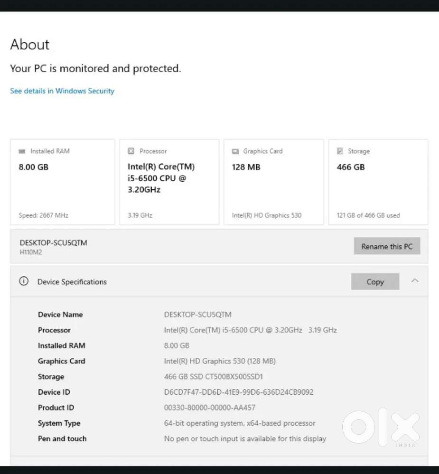Click the Rename this PC button
Image resolution: width=439 pixels, height=474 pixels.
click(387, 246)
